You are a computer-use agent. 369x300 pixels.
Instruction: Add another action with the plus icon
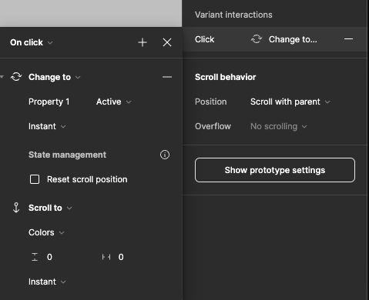(x=143, y=42)
